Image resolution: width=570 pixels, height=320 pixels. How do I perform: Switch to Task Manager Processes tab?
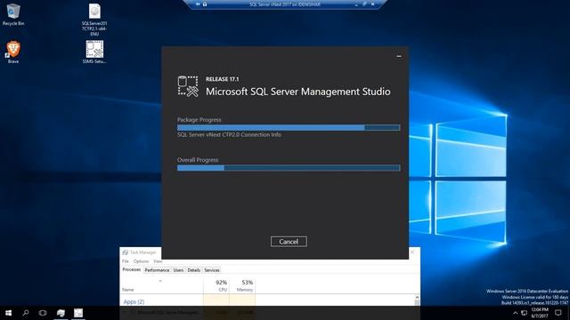pos(132,269)
